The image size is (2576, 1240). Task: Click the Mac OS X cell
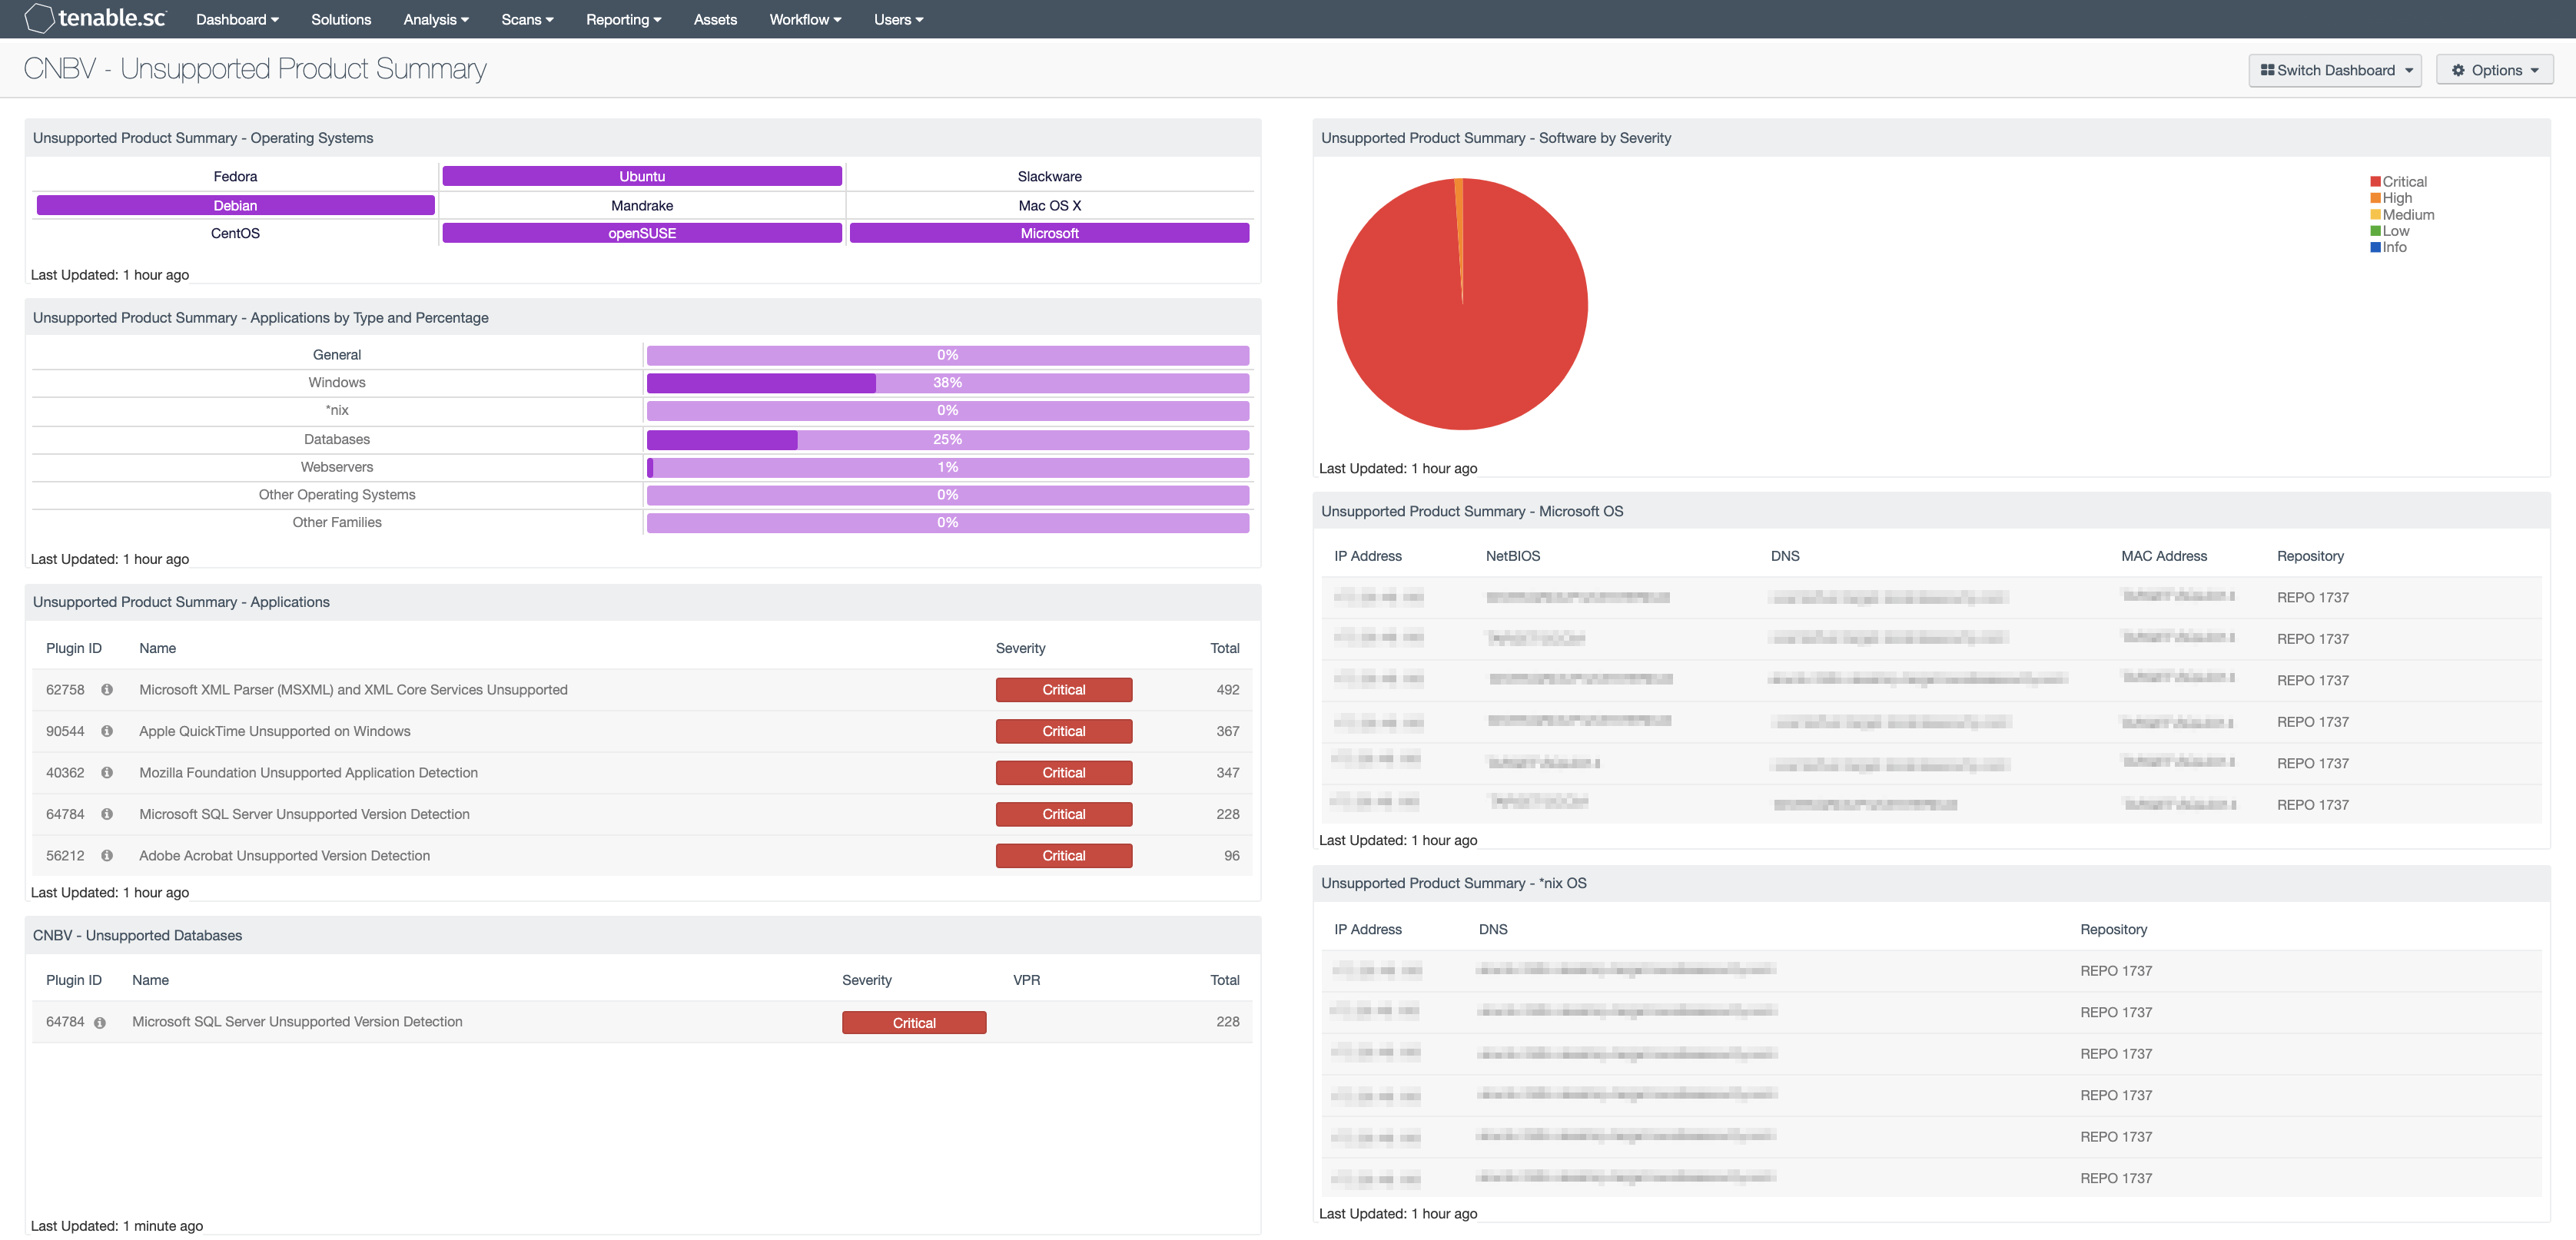pos(1049,205)
